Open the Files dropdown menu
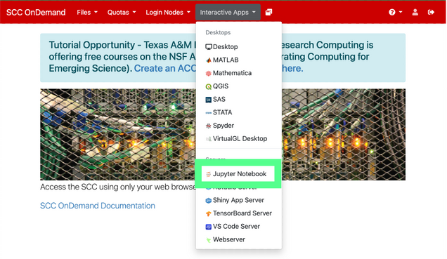 pyautogui.click(x=87, y=12)
